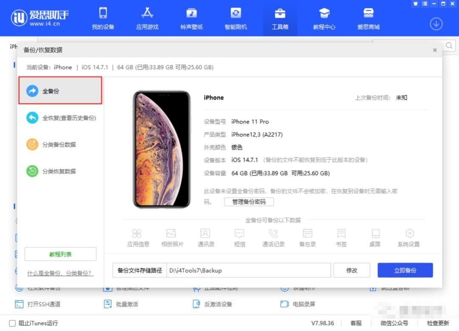Click the iPhone device thumbnail image
The height and width of the screenshot is (331, 459).
[161, 149]
